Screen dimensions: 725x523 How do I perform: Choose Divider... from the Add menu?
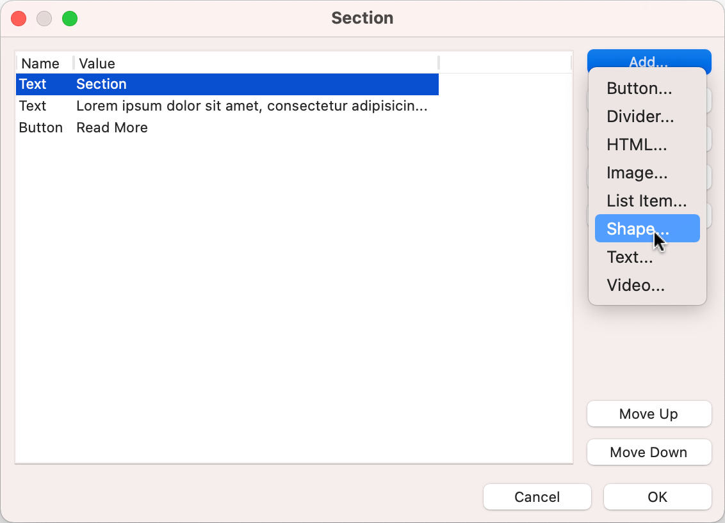tap(640, 116)
